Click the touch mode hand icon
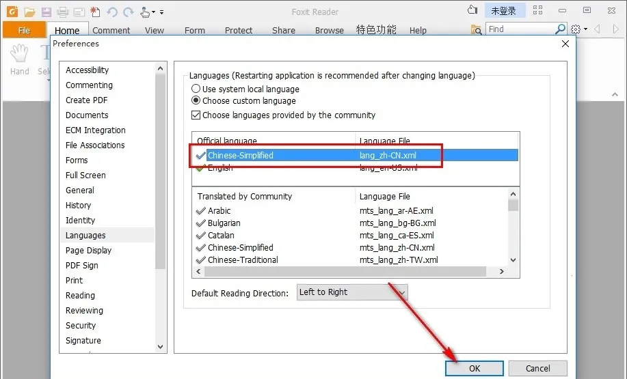This screenshot has width=627, height=379. 145,12
